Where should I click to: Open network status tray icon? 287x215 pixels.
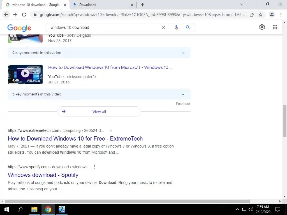[x=244, y=209]
